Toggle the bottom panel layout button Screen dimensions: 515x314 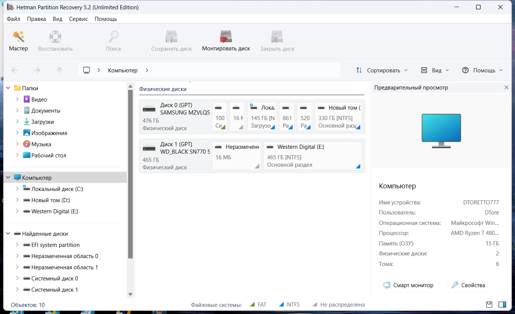tap(489, 305)
